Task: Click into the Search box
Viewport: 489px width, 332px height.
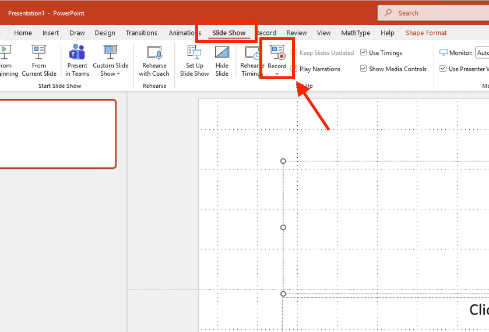Action: (434, 13)
